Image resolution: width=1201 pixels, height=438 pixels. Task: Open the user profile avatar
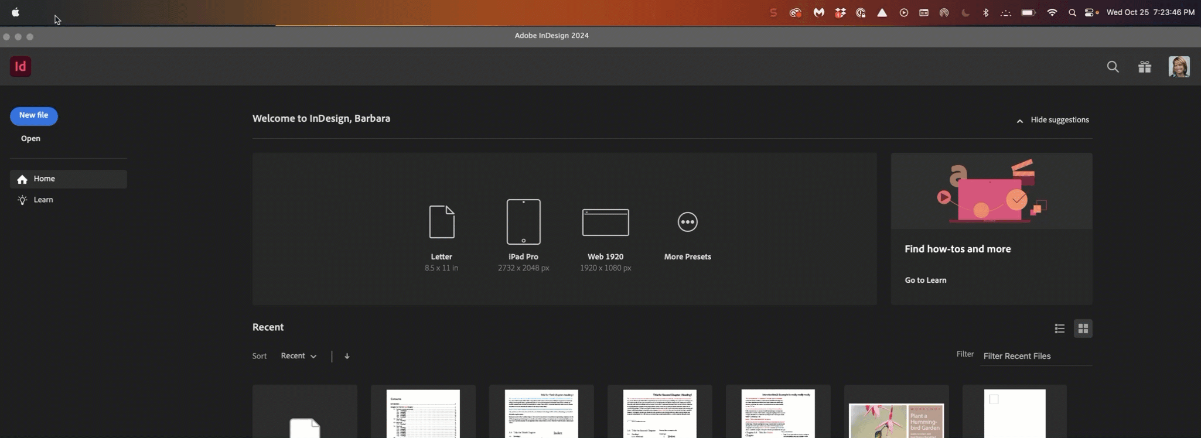[x=1179, y=67]
